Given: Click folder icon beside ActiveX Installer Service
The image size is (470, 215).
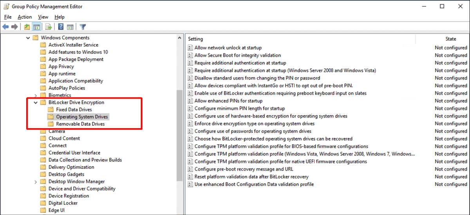Looking at the screenshot, I should (x=43, y=45).
